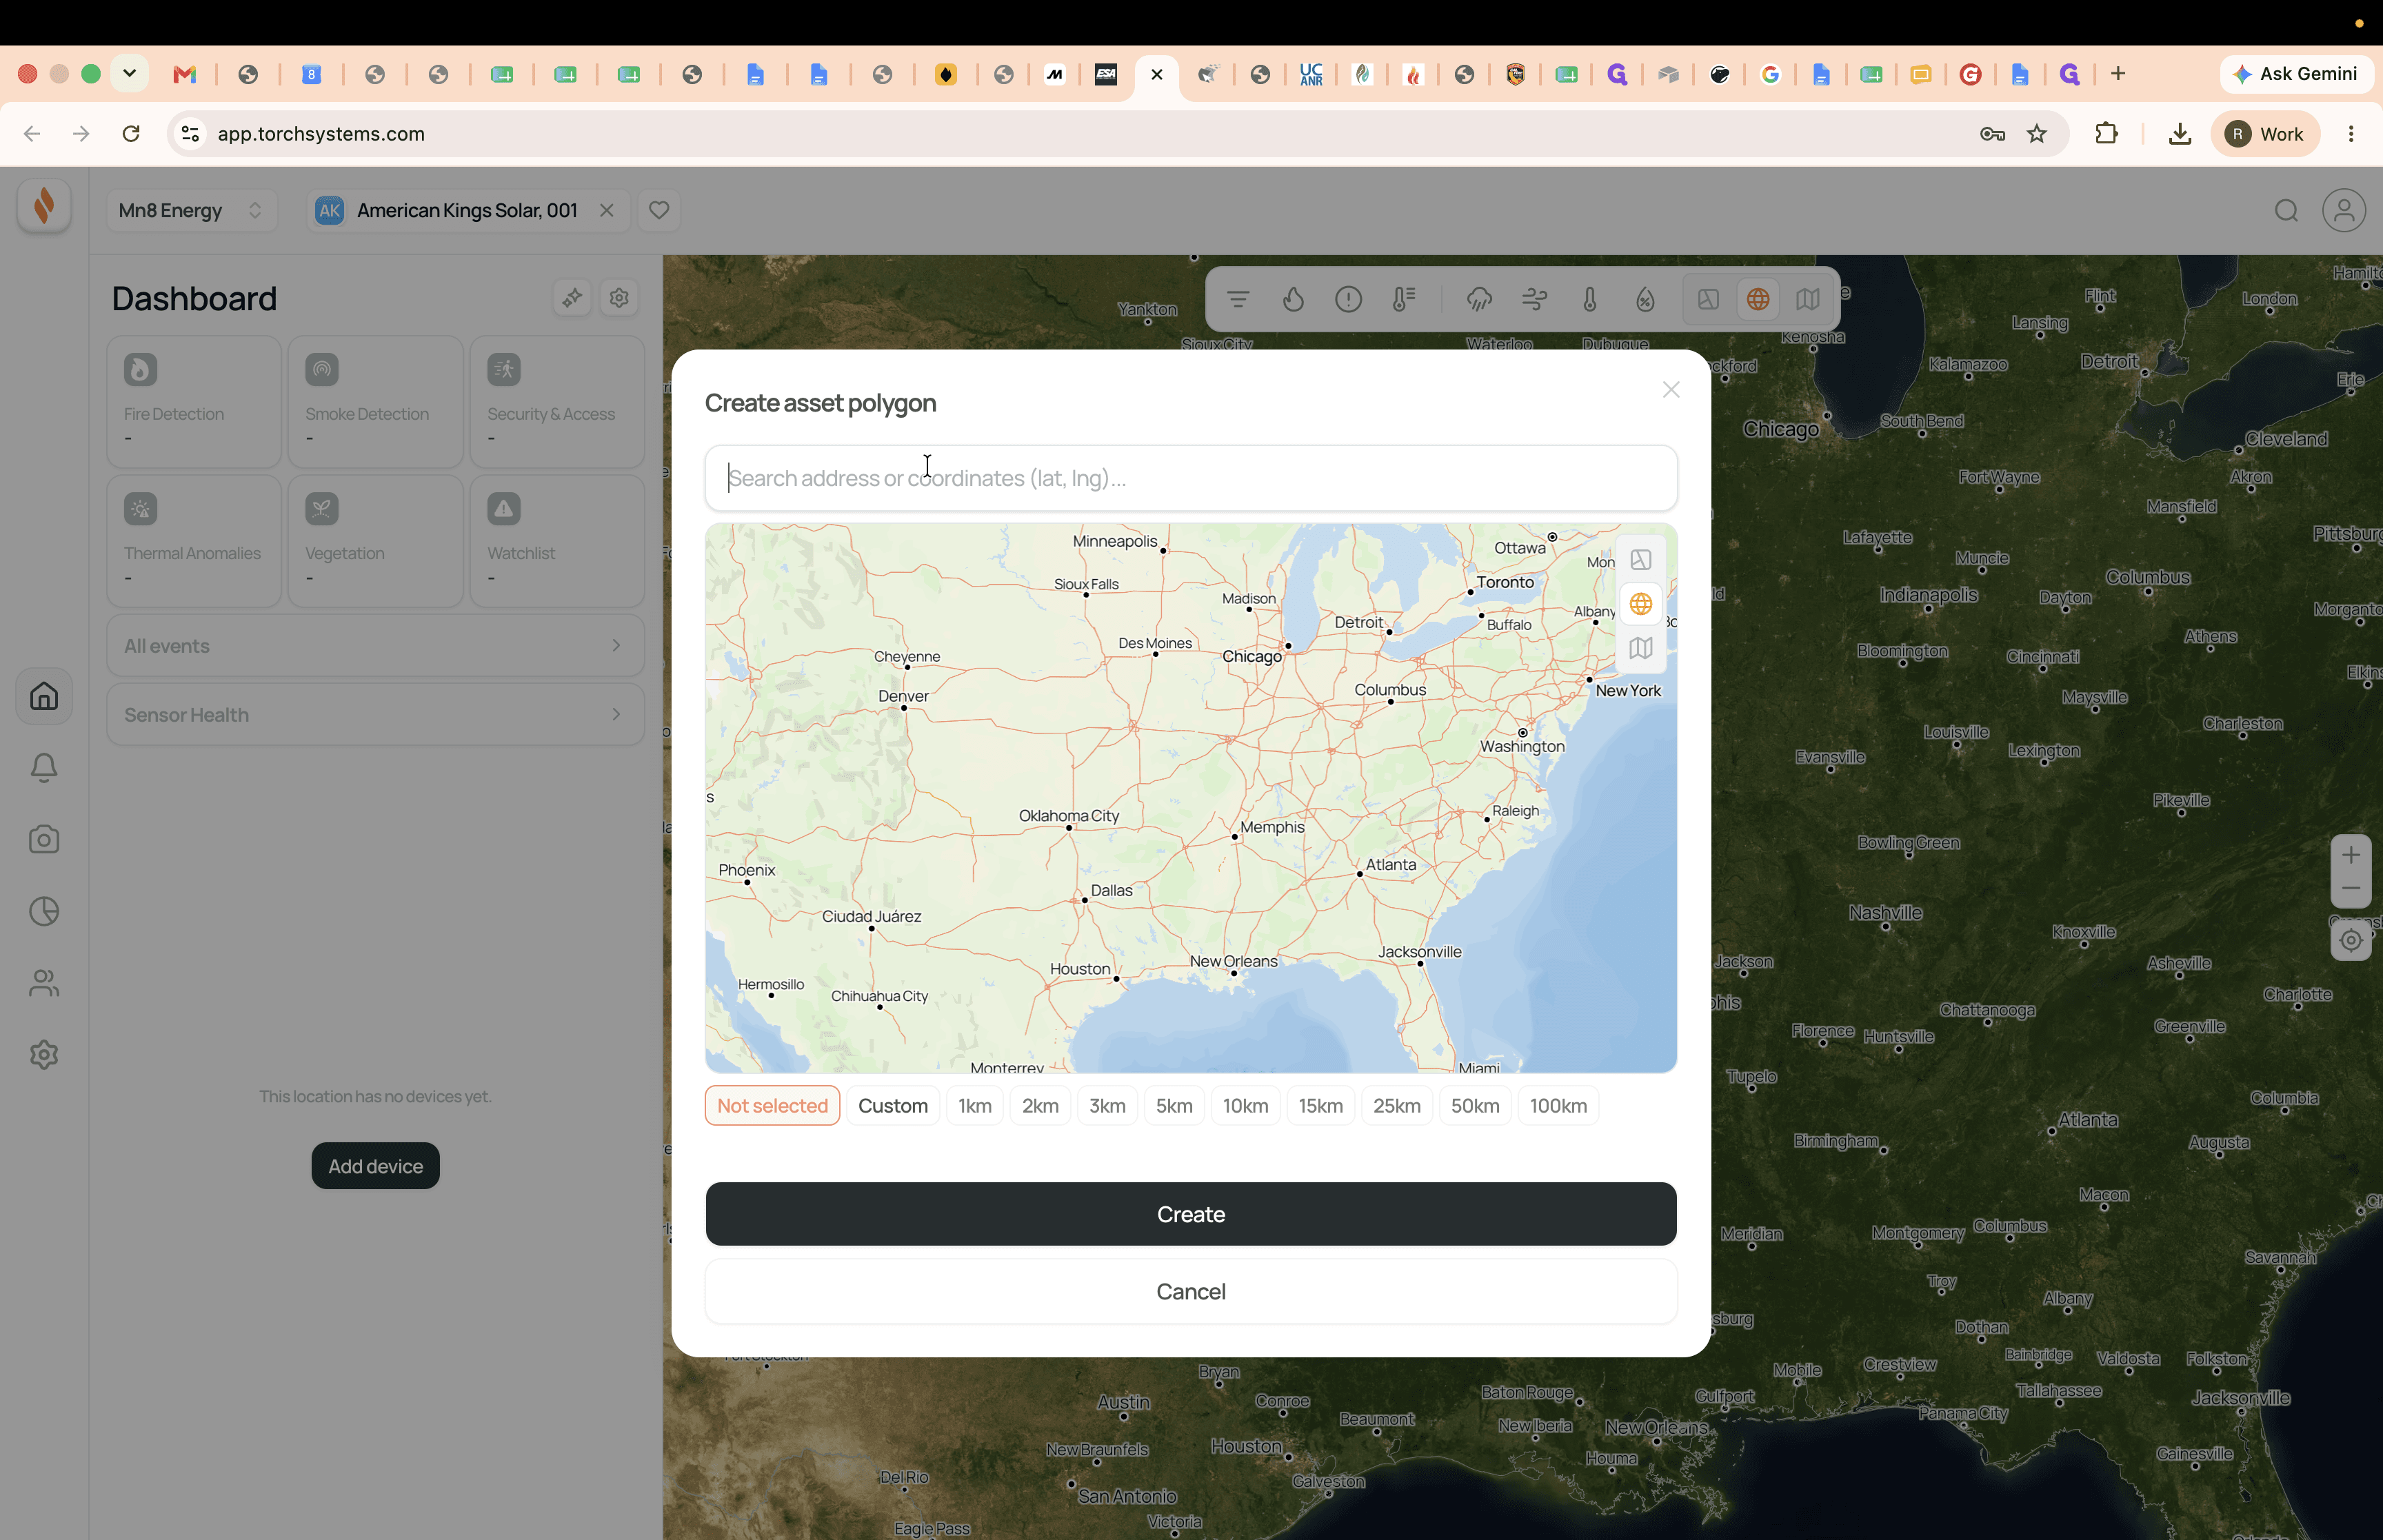Toggle the wind layer icon
This screenshot has height=1540, width=2383.
(1534, 299)
